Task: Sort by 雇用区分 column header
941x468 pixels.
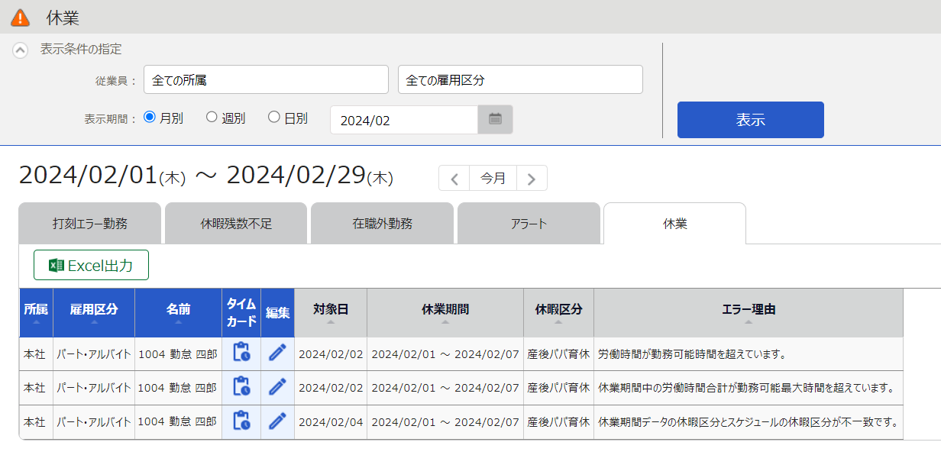Action: [x=94, y=313]
